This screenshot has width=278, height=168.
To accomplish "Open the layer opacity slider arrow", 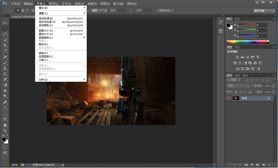I will (273, 86).
